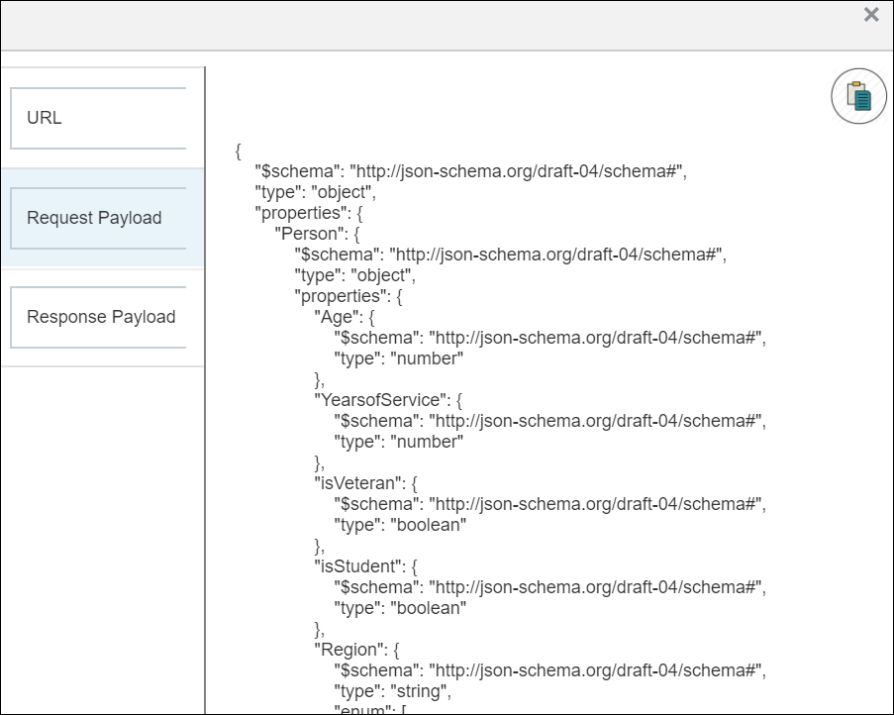
Task: Click the opening brace of the JSON
Action: tap(235, 151)
